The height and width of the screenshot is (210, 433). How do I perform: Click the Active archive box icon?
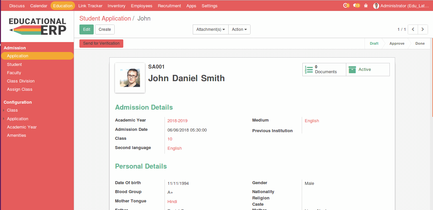point(352,70)
